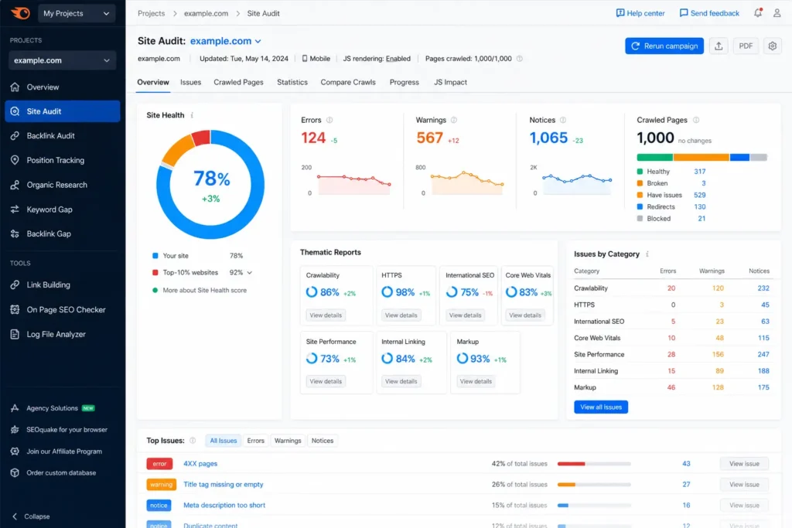This screenshot has width=792, height=528.
Task: Click Markup errors count 46
Action: coord(671,387)
